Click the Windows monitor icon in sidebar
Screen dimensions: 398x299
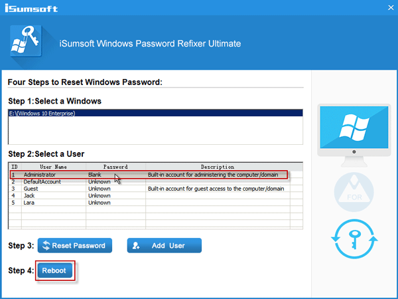point(354,135)
